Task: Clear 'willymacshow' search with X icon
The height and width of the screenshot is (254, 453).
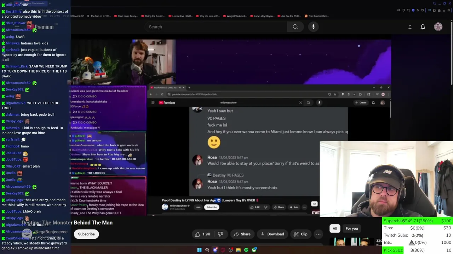Action: (x=301, y=103)
